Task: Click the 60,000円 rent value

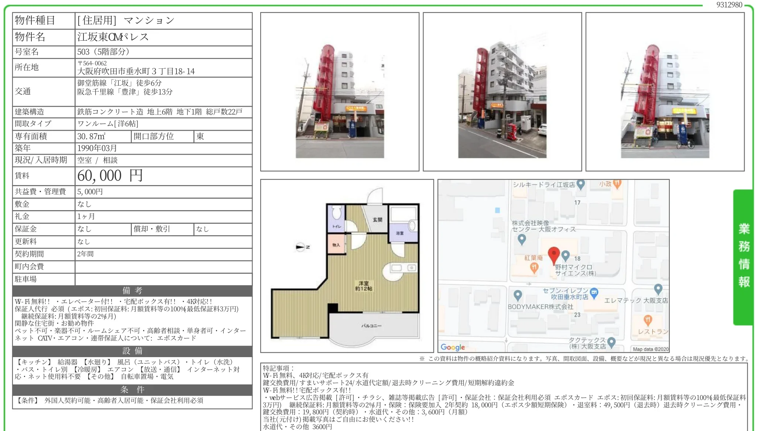Action: 110,176
